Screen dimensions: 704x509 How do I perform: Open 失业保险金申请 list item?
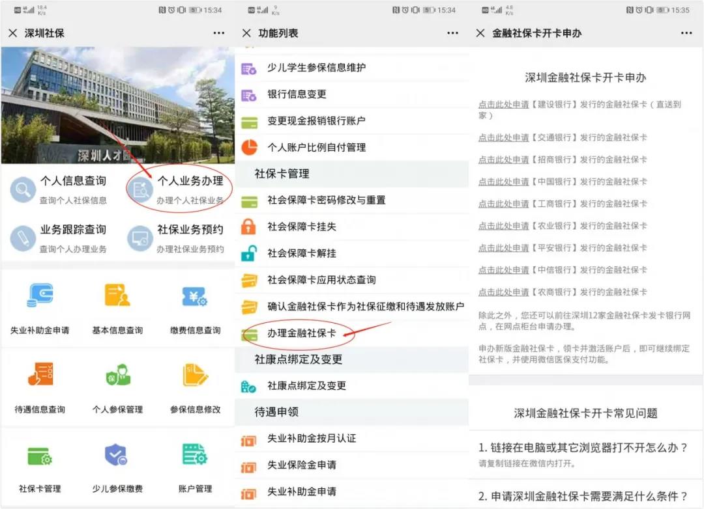[x=351, y=465]
